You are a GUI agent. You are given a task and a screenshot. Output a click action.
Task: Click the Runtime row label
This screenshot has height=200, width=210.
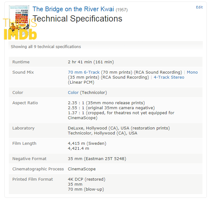click(21, 62)
